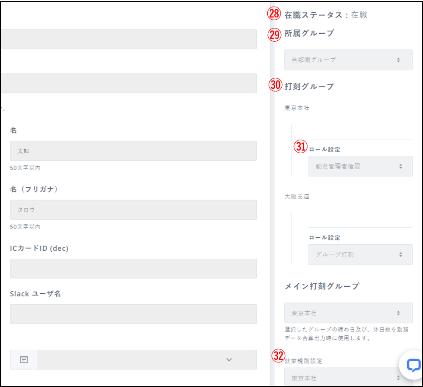Open the 所属グループ dropdown showing 首都圏グループ

(x=348, y=60)
